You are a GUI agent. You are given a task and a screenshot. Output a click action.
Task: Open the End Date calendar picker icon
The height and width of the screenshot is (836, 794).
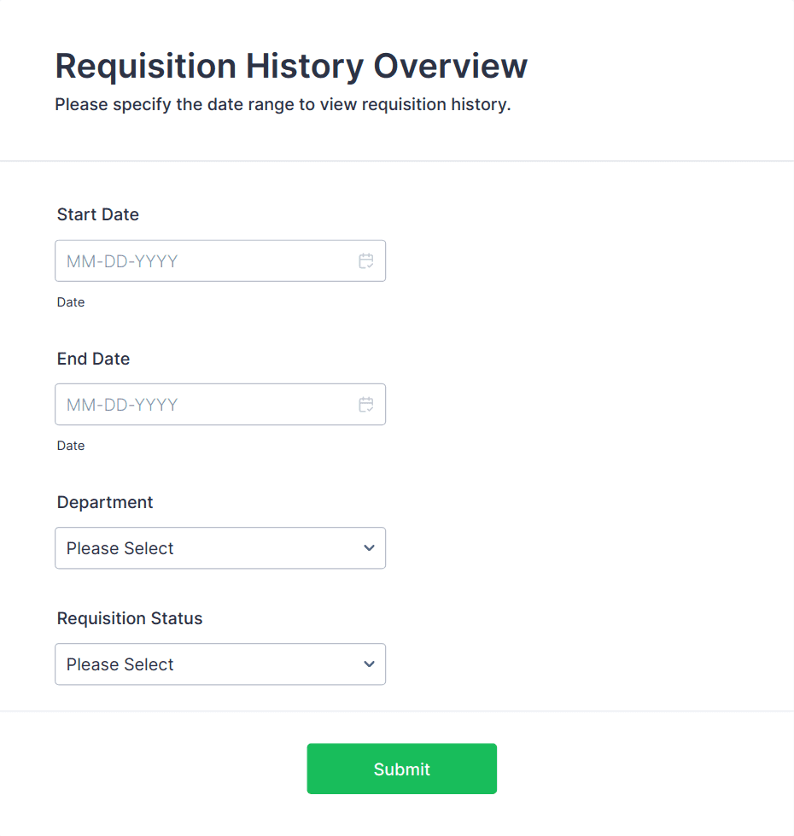(x=366, y=405)
